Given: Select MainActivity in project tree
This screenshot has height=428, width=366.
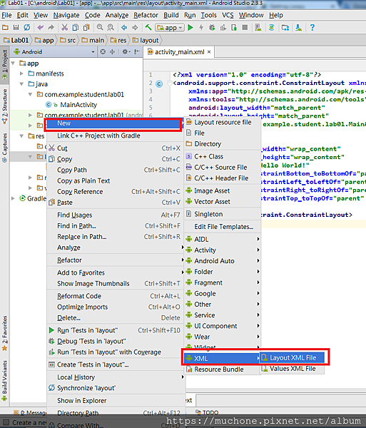Looking at the screenshot, I should 71,105.
